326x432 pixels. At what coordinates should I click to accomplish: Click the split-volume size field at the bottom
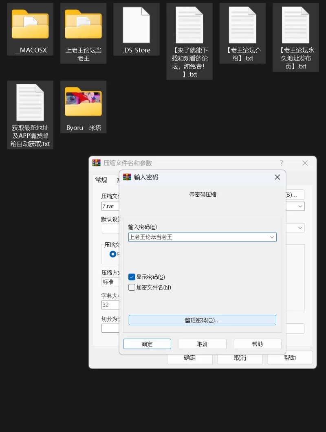(x=110, y=328)
